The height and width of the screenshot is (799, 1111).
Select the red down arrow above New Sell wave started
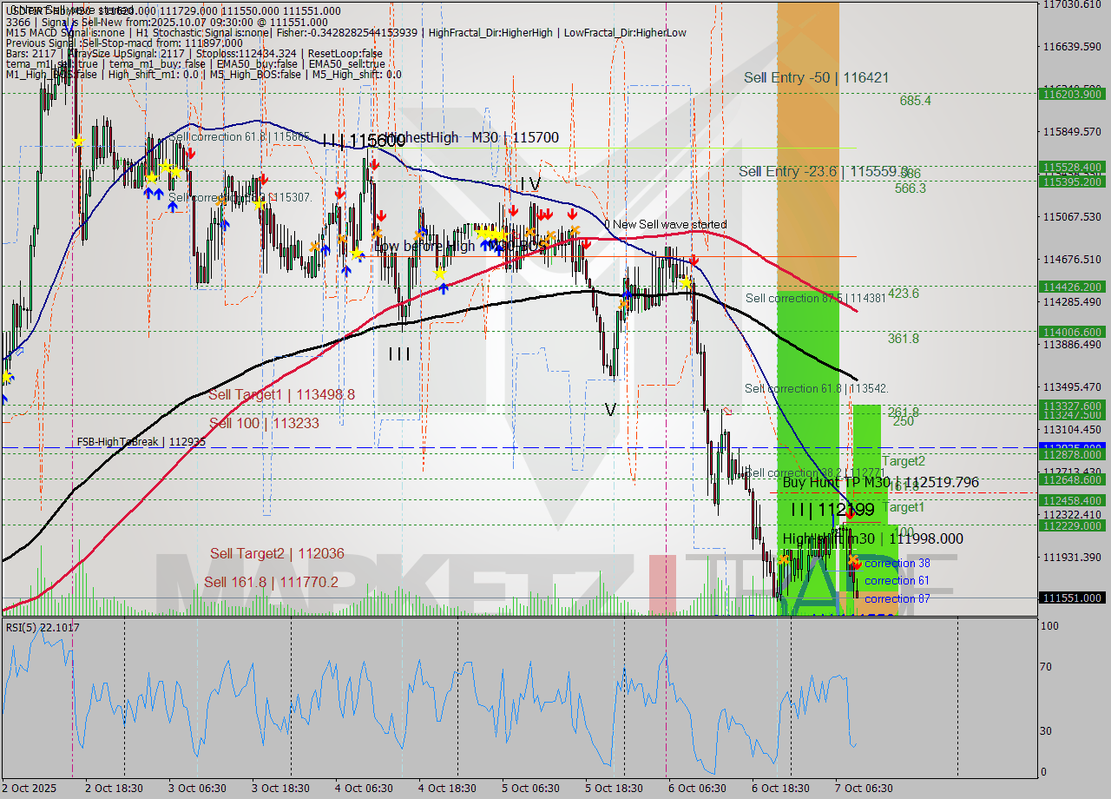tap(572, 214)
